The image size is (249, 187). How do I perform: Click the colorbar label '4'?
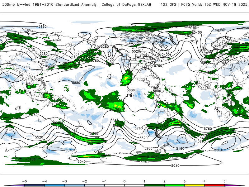[204, 181]
